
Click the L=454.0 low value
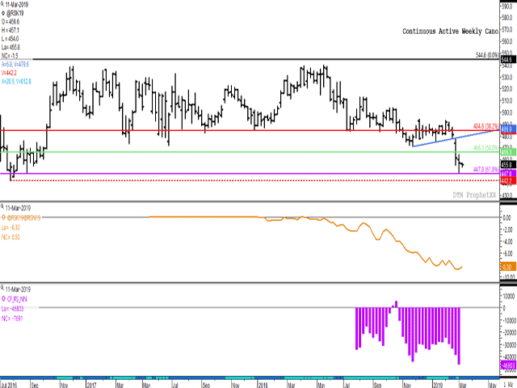point(11,39)
